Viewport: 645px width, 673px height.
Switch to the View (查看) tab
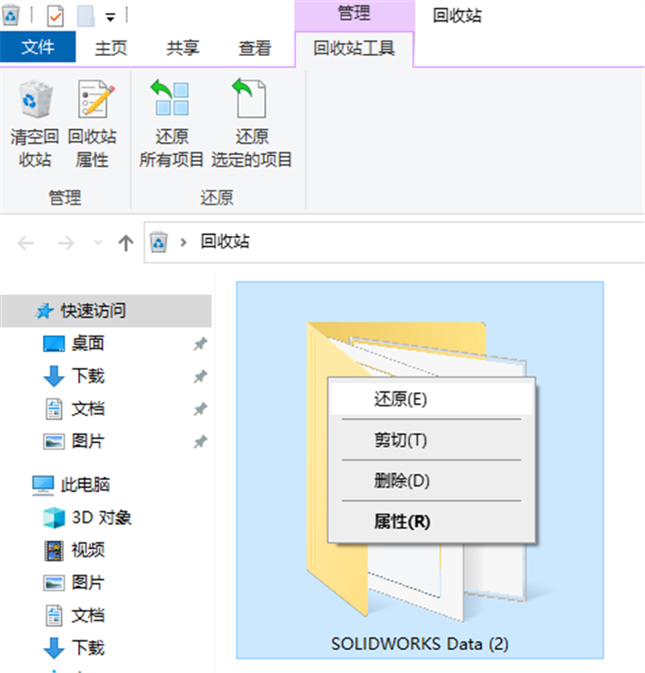tap(255, 47)
